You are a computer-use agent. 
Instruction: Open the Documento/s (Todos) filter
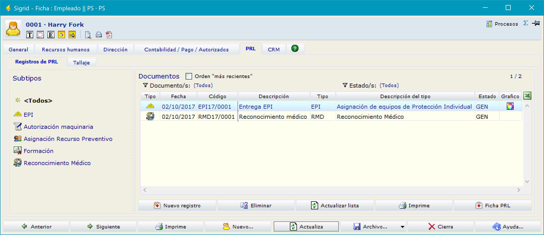203,85
